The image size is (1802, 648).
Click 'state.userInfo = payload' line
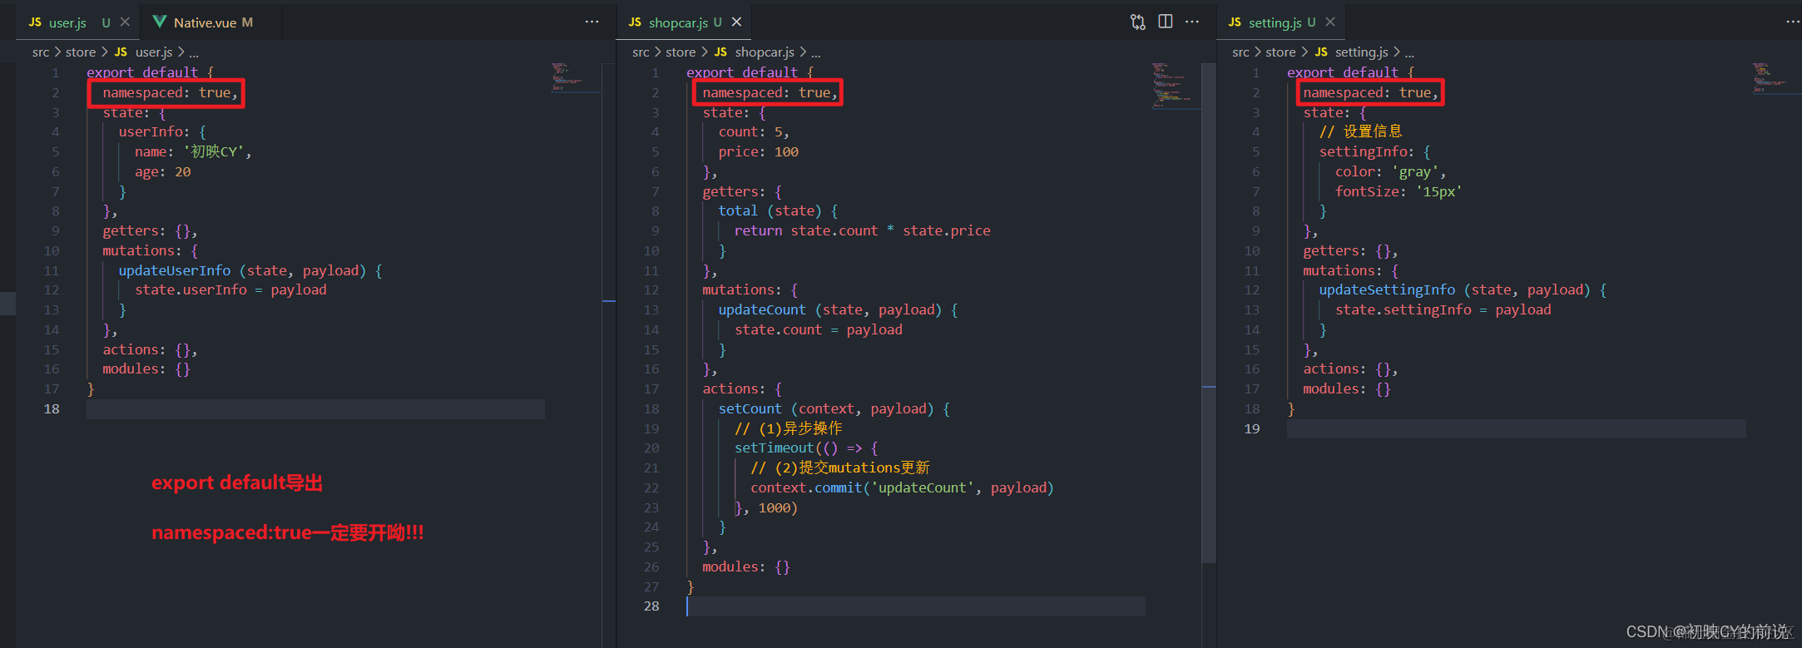pos(230,290)
